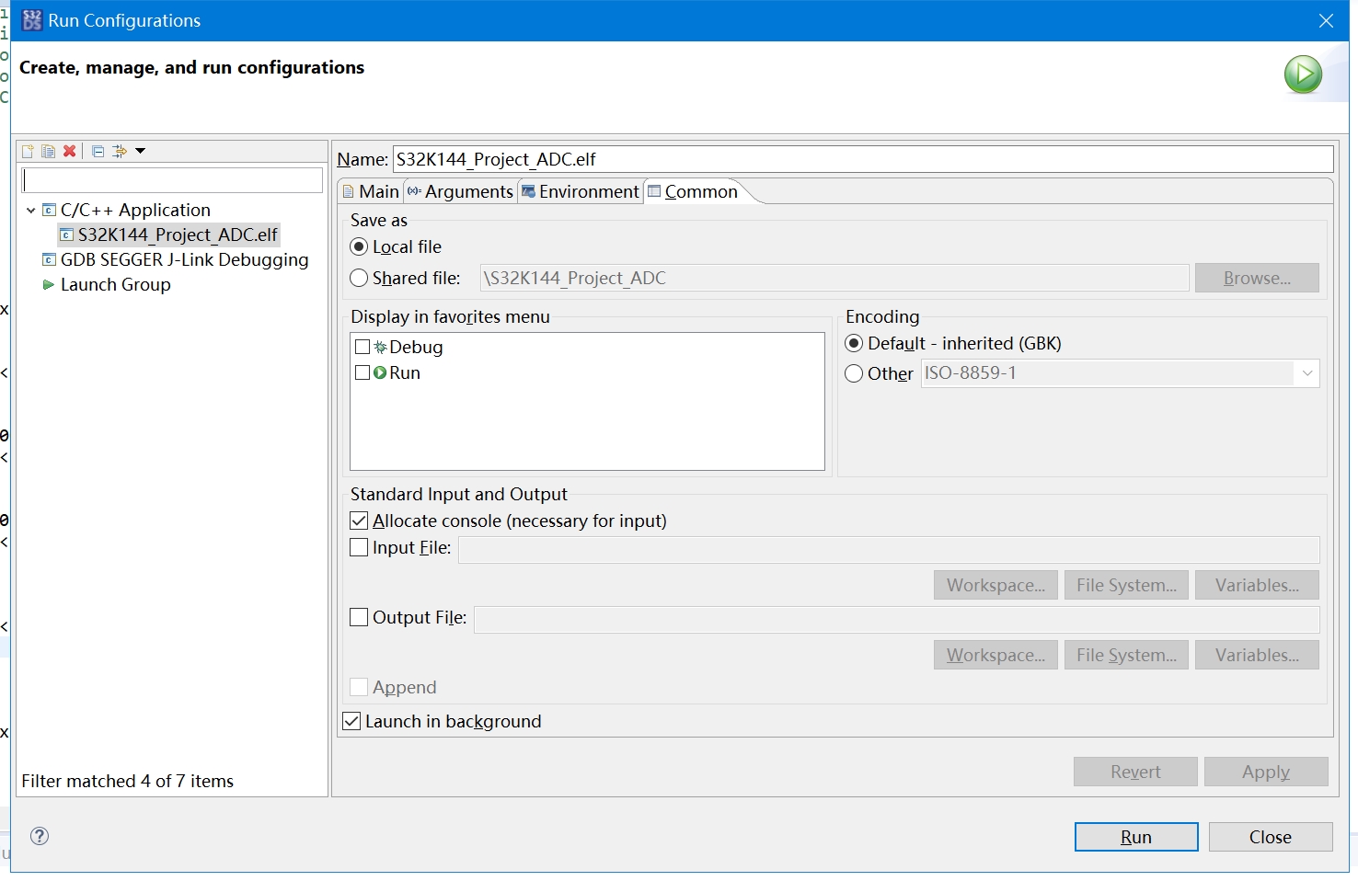This screenshot has width=1358, height=881.
Task: Open the filter toolbar dropdown arrow
Action: [x=141, y=151]
